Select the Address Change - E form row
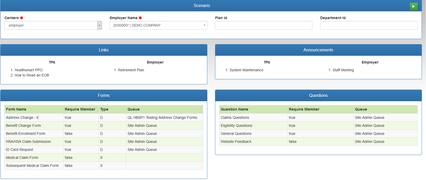 pos(22,118)
